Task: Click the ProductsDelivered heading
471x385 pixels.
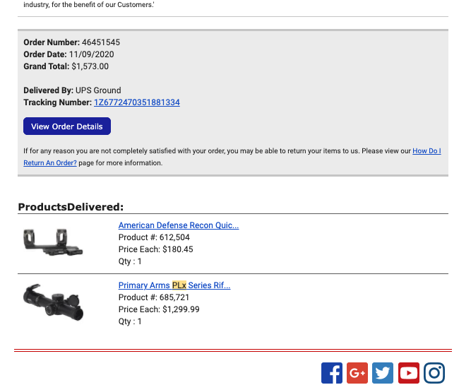Action: tap(71, 207)
